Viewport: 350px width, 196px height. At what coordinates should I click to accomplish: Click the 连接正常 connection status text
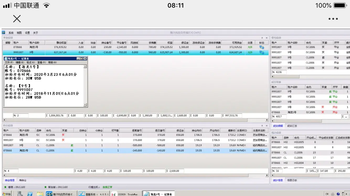click(107, 187)
